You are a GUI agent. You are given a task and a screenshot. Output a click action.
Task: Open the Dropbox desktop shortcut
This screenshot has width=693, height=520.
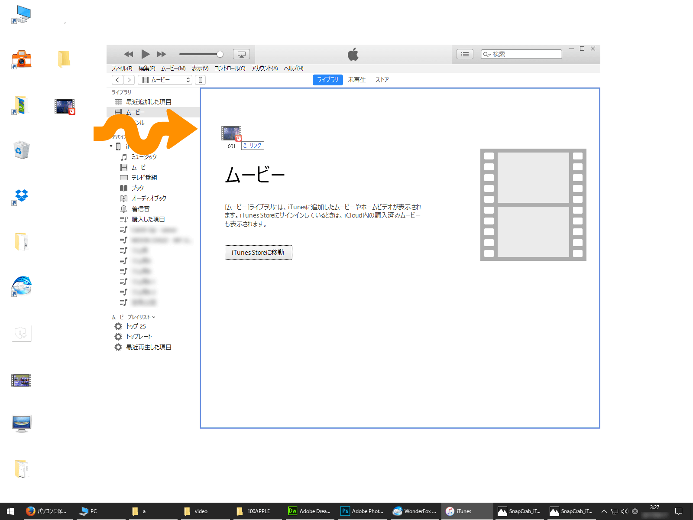click(21, 196)
